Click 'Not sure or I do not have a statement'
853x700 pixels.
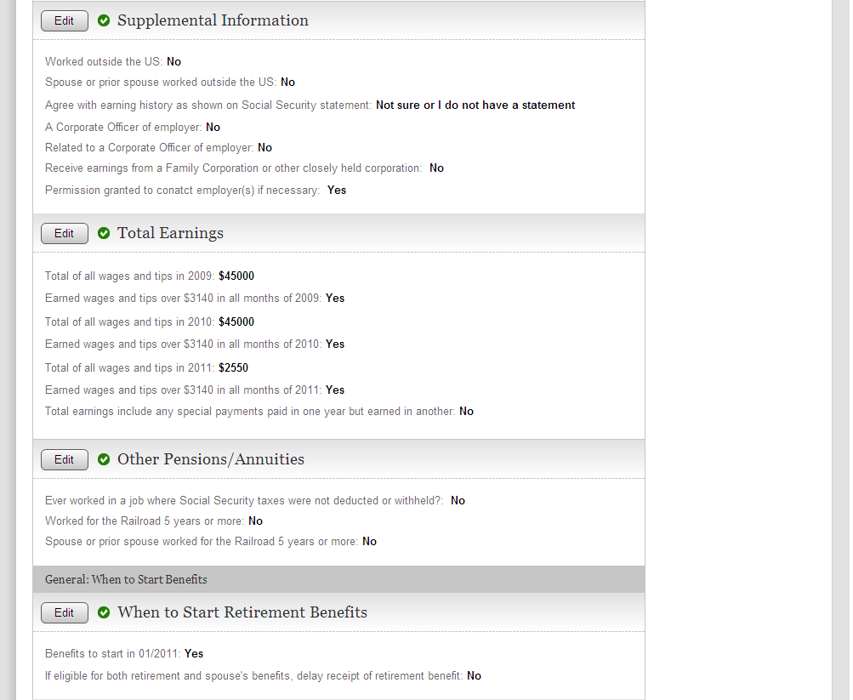coord(475,105)
